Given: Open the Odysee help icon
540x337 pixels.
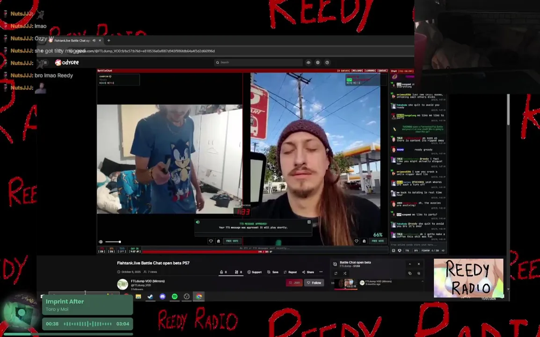Looking at the screenshot, I should 327,62.
